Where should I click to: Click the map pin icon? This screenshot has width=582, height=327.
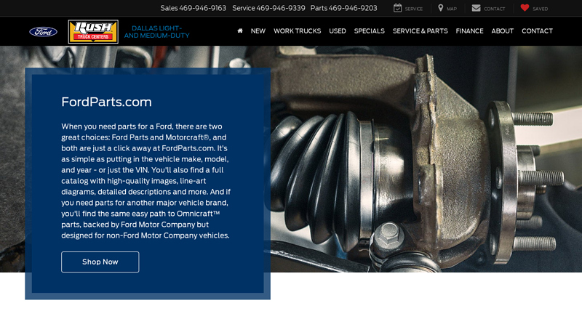(x=441, y=8)
